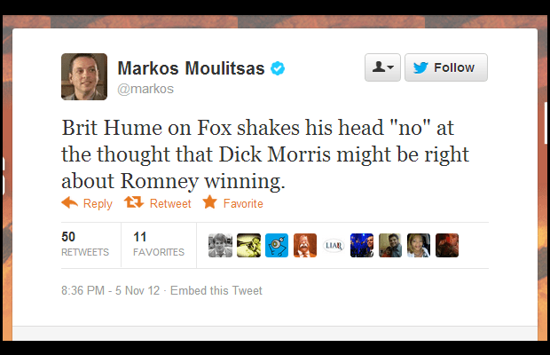View the 11 Favorites list
Image resolution: width=550 pixels, height=355 pixels.
[159, 244]
